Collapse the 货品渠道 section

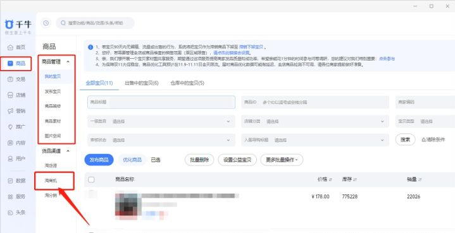[x=68, y=151]
